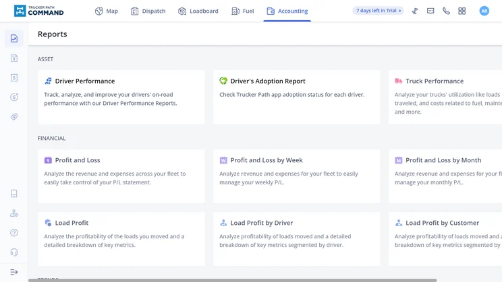The height and width of the screenshot is (282, 502).
Task: Open the invoice document icon in sidebar
Action: click(14, 58)
